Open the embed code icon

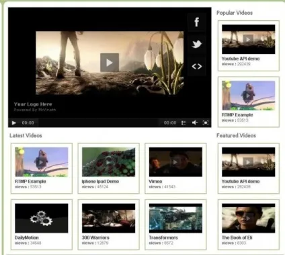pyautogui.click(x=197, y=66)
